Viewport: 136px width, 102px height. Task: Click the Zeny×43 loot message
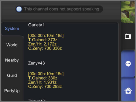pyautogui.click(x=36, y=63)
